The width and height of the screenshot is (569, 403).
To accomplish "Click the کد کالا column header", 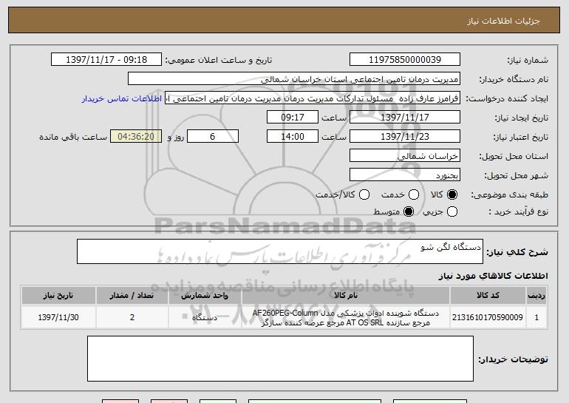I will [x=488, y=296].
